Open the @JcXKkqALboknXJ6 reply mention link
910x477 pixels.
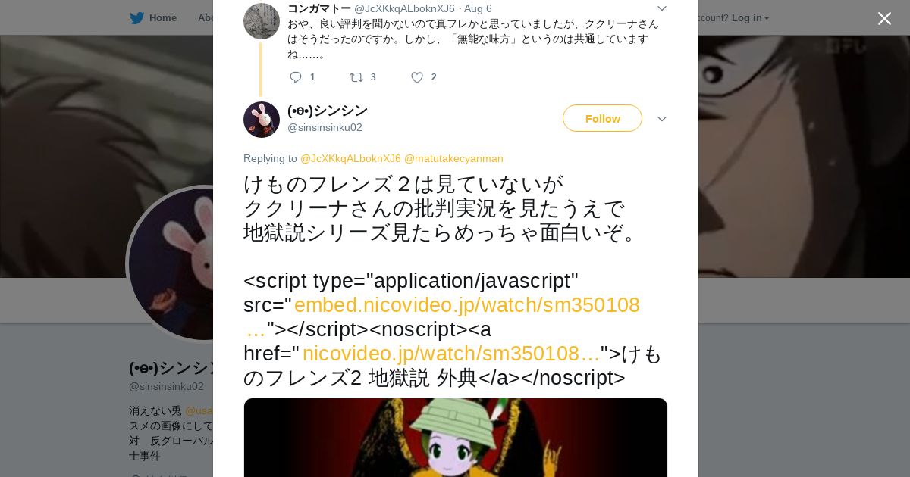[350, 158]
